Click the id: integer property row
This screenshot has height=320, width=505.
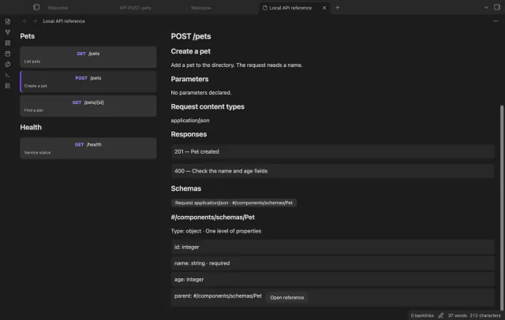333,247
